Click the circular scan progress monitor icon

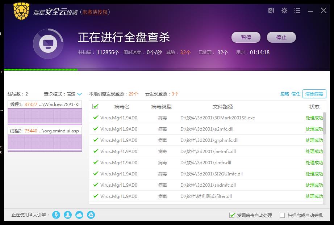(x=48, y=44)
